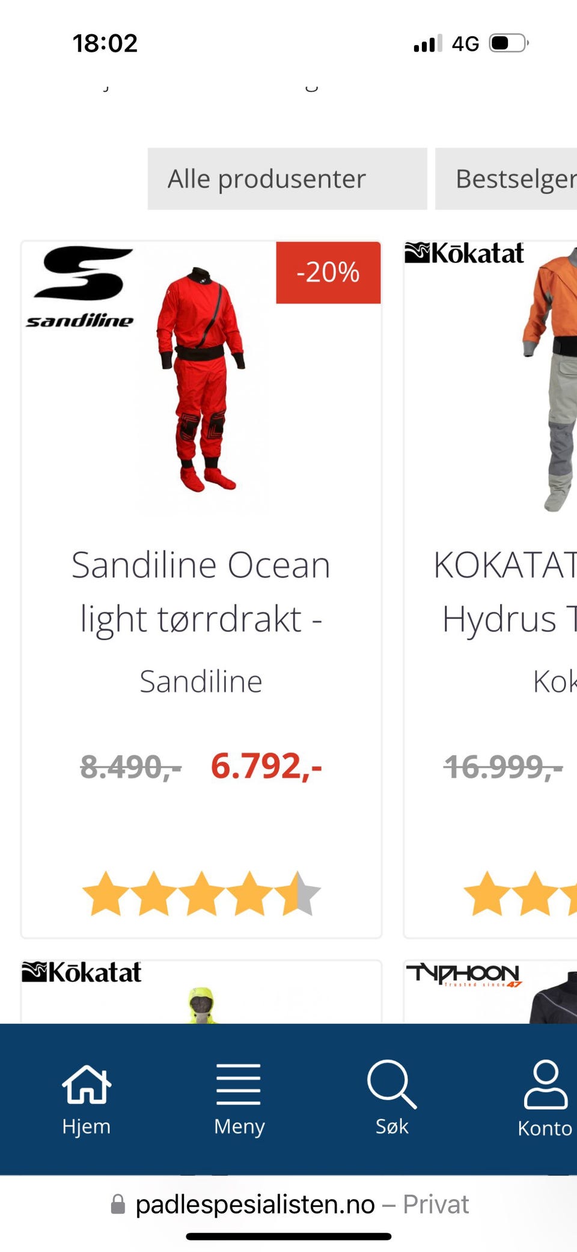This screenshot has height=1252, width=577.
Task: Tap the sale price 6.792,-
Action: point(266,766)
